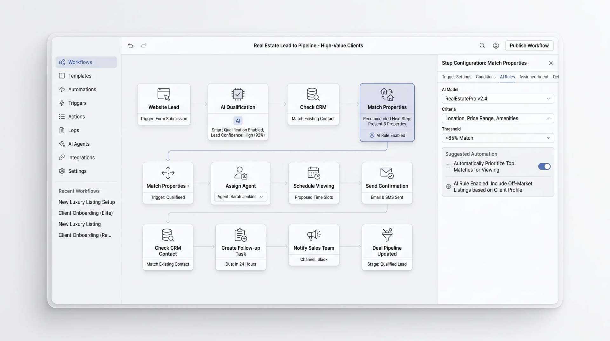Select the AI Qualification chip icon
The width and height of the screenshot is (610, 341).
(x=238, y=94)
